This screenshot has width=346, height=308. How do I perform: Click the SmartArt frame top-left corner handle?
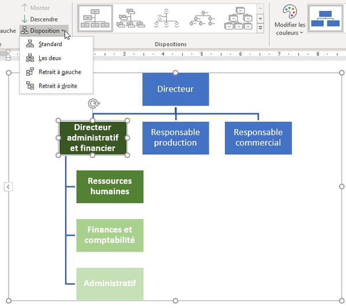[9, 73]
